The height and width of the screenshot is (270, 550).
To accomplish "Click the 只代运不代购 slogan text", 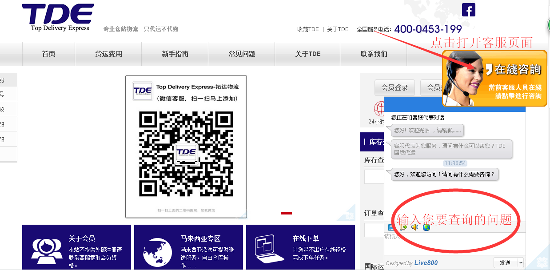I will [x=161, y=29].
